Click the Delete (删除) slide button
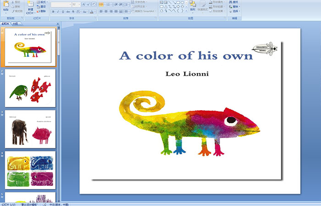This screenshot has height=206, width=321. tap(41, 11)
